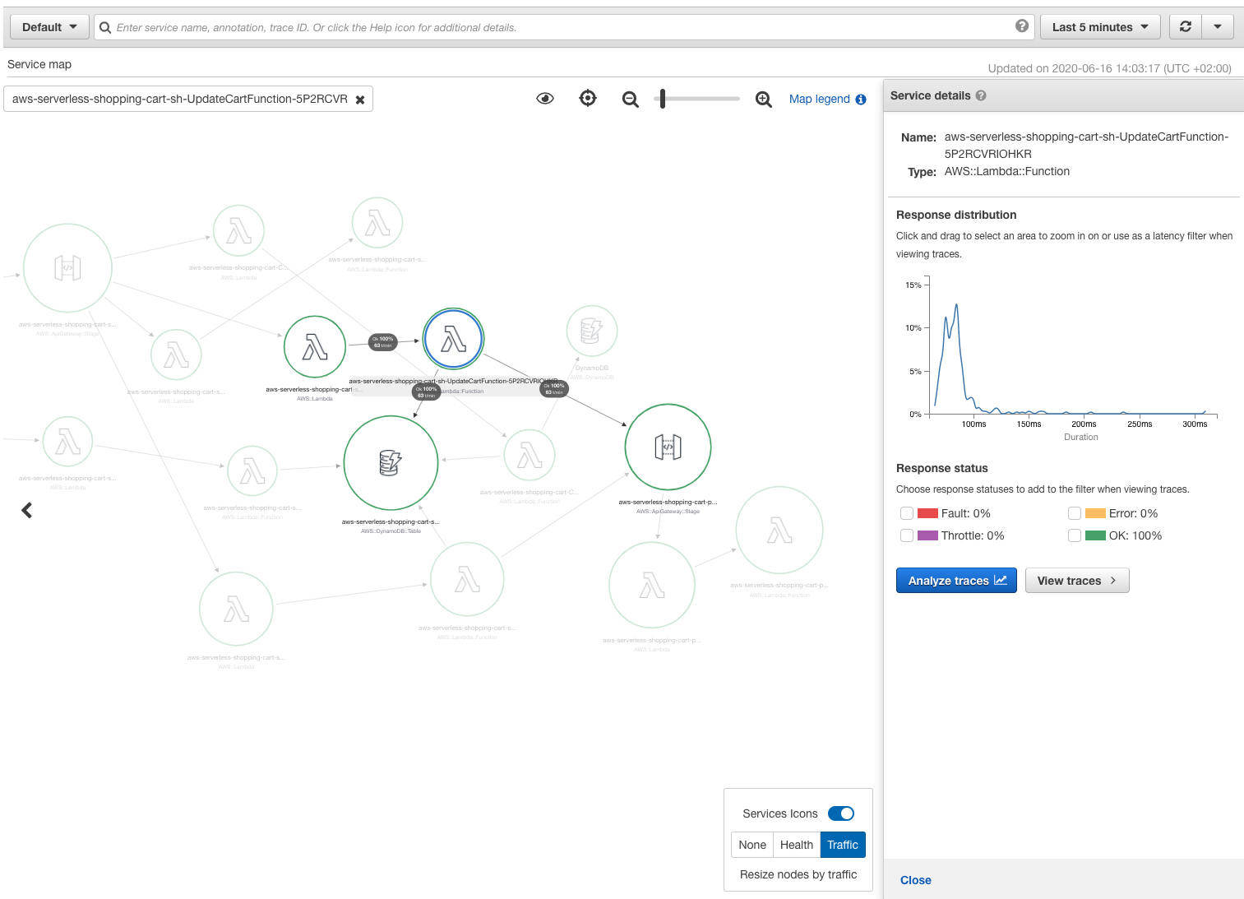Check the Throttle: 0% checkbox
The height and width of the screenshot is (899, 1244).
pos(907,535)
